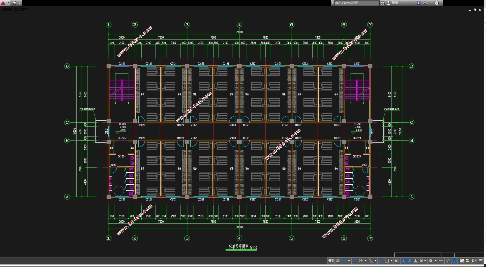The image size is (486, 267).
Task: Click the workspace switching gear icon
Action: pyautogui.click(x=431, y=261)
